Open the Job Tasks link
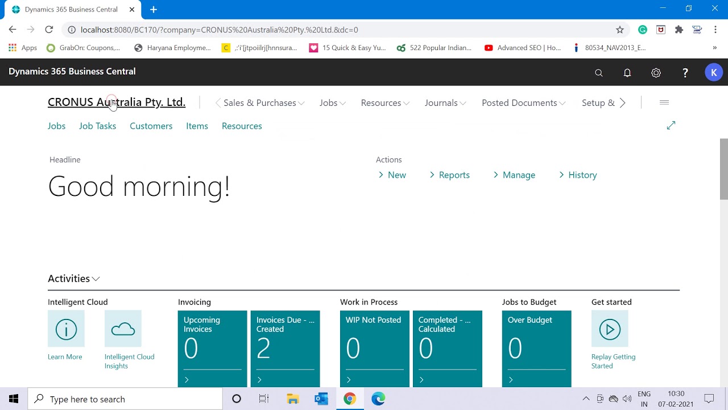This screenshot has height=410, width=728. 97,126
